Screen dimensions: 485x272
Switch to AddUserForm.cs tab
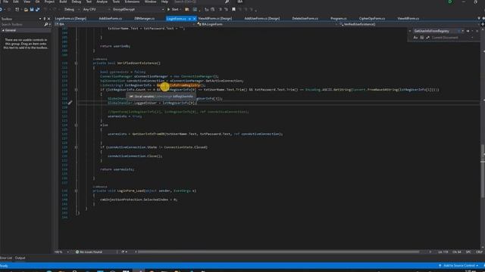pyautogui.click(x=110, y=18)
